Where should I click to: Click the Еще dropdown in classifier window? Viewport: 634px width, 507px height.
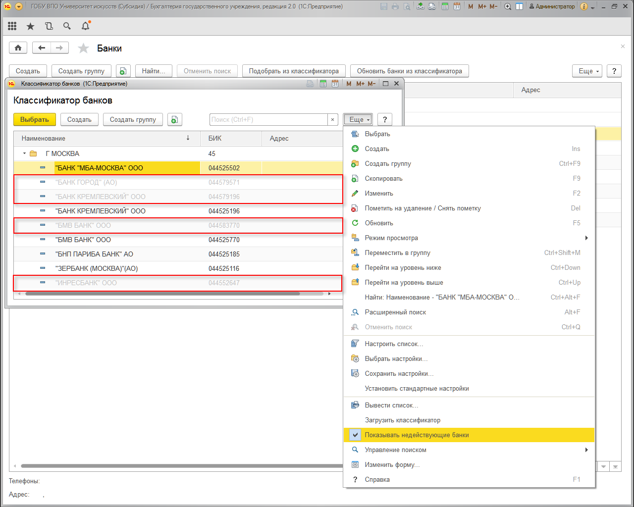pyautogui.click(x=358, y=119)
